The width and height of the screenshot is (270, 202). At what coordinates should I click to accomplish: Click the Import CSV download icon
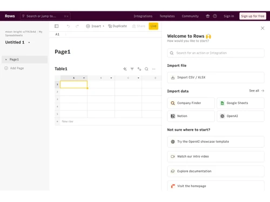click(173, 78)
